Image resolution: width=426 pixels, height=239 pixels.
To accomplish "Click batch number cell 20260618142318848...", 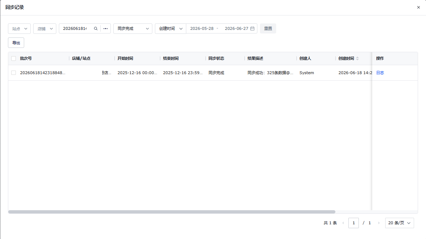I will coord(43,73).
